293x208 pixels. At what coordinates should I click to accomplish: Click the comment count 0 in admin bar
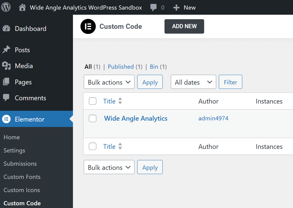163,8
